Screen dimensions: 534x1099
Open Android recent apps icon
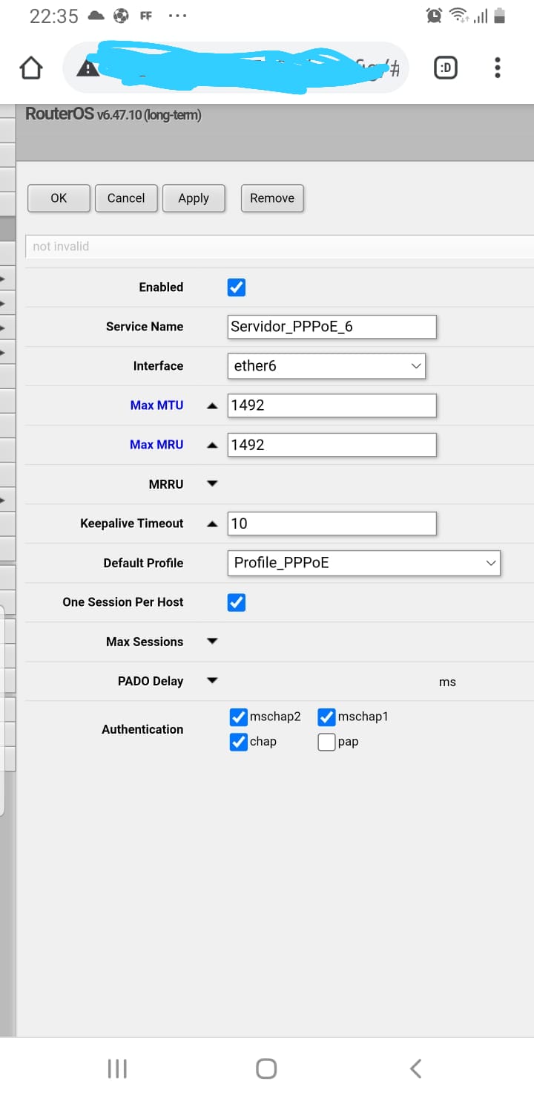pos(117,1069)
